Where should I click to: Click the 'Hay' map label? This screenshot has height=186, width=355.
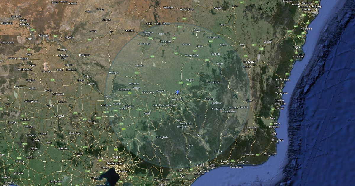tap(111, 32)
